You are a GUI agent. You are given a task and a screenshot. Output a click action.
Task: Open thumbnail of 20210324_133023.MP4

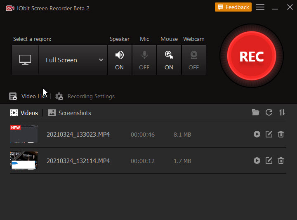coord(24,134)
